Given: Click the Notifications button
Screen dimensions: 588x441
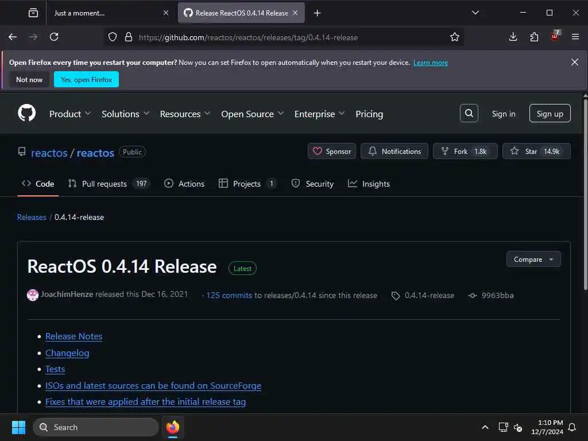Looking at the screenshot, I should (x=394, y=151).
